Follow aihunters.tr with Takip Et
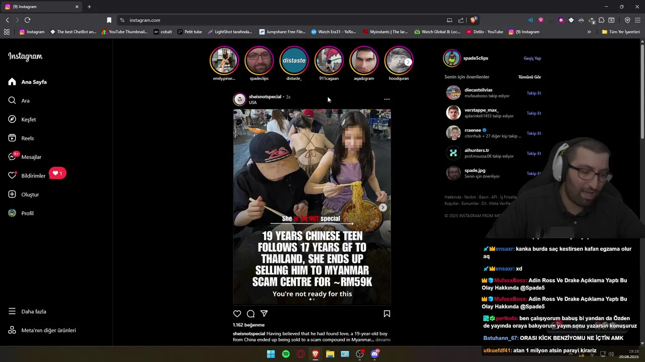The width and height of the screenshot is (645, 362). click(x=534, y=153)
